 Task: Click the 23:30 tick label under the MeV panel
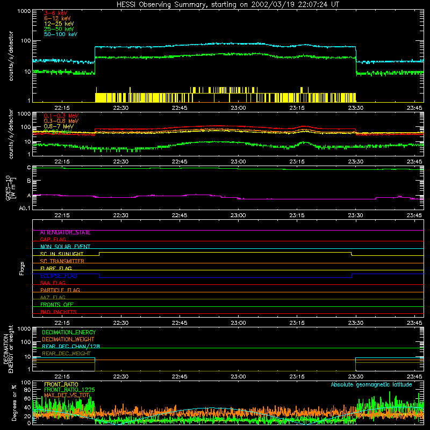point(356,162)
